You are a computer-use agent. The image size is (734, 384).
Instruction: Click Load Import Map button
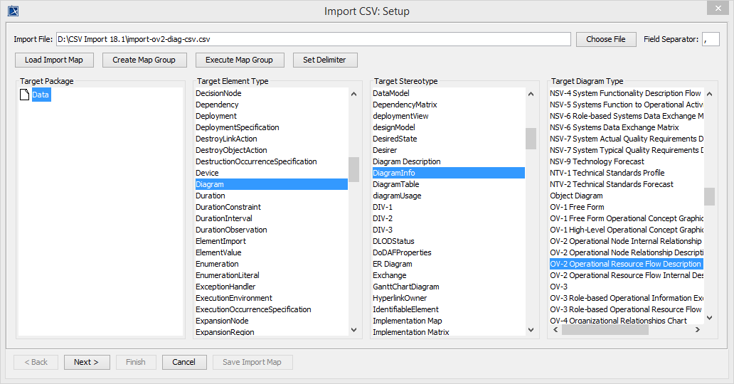pyautogui.click(x=54, y=60)
